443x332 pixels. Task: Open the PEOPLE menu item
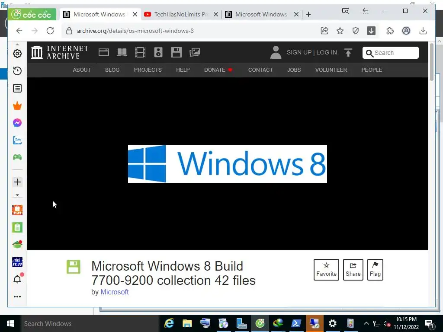pos(372,70)
